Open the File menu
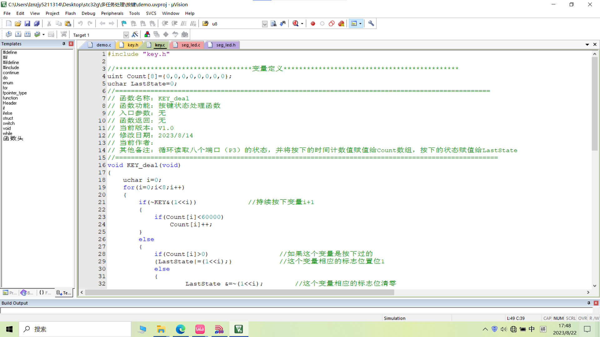 coord(7,13)
